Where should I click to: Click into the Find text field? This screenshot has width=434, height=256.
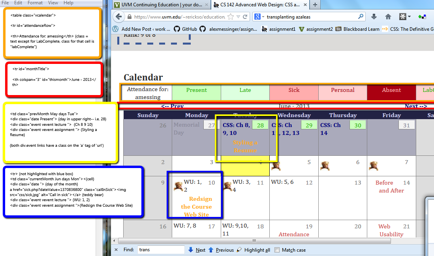click(x=161, y=250)
